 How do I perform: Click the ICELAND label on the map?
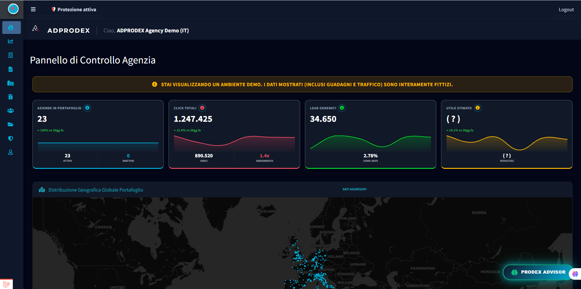pyautogui.click(x=268, y=211)
